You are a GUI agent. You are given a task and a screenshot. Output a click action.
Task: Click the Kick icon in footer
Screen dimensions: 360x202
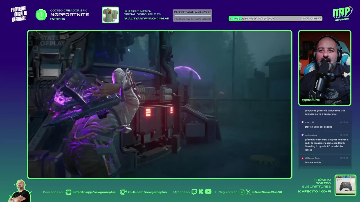tap(201, 192)
